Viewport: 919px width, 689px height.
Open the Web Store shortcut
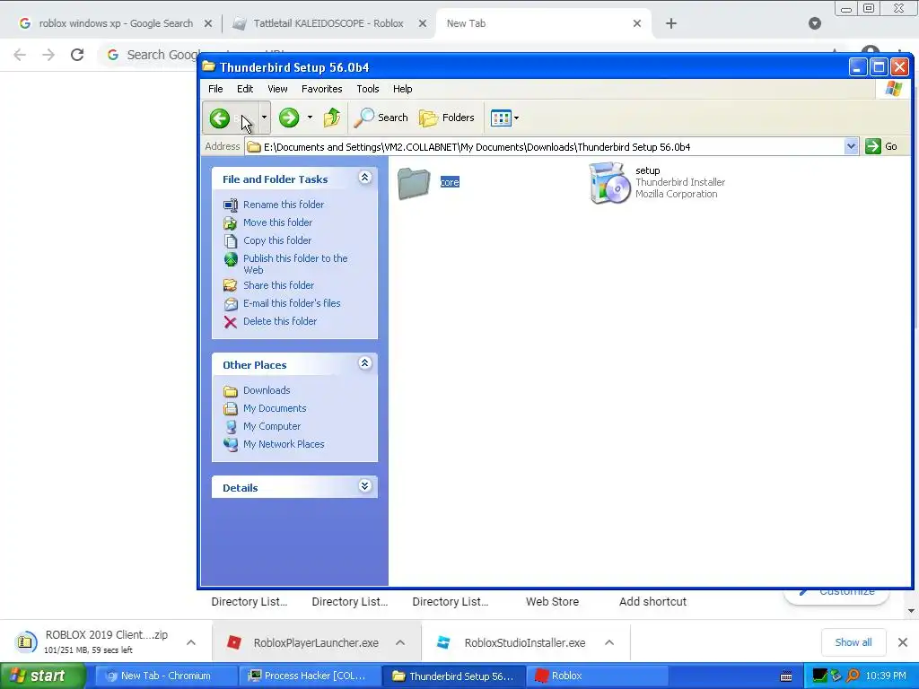point(552,602)
